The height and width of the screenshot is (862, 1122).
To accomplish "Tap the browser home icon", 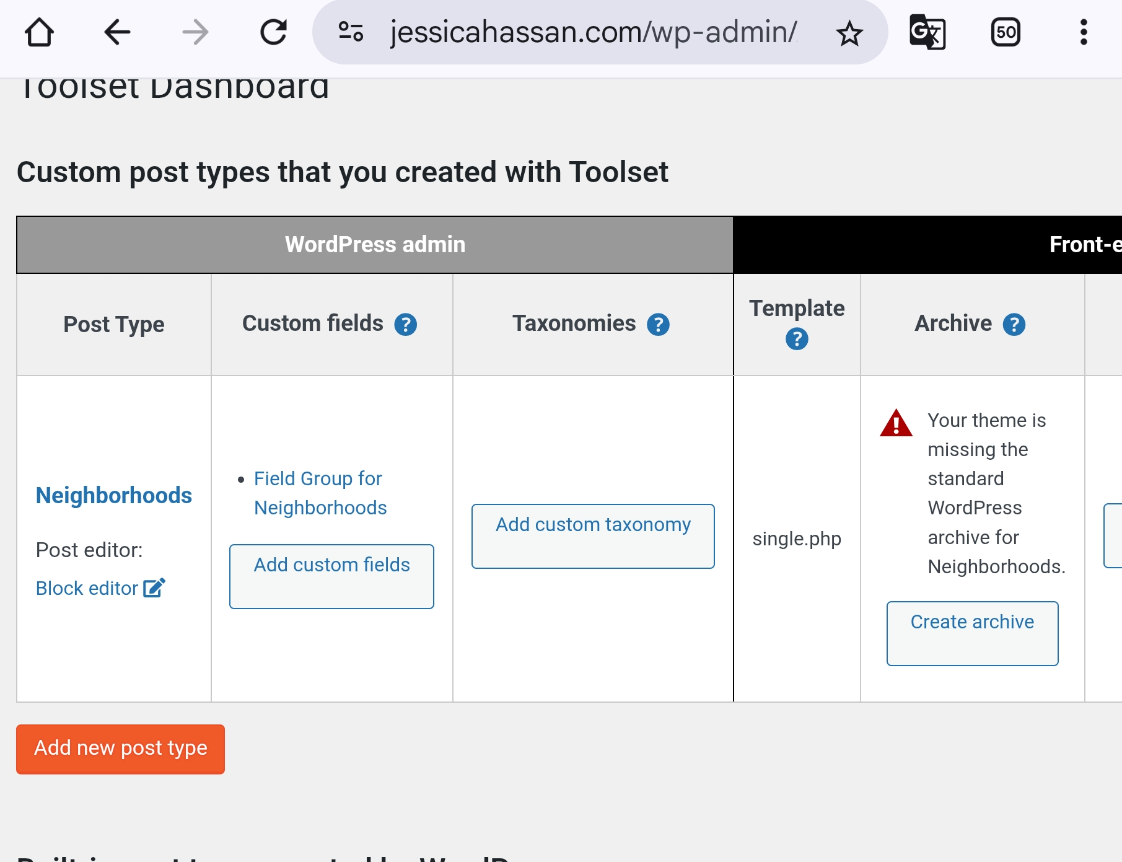I will [39, 32].
